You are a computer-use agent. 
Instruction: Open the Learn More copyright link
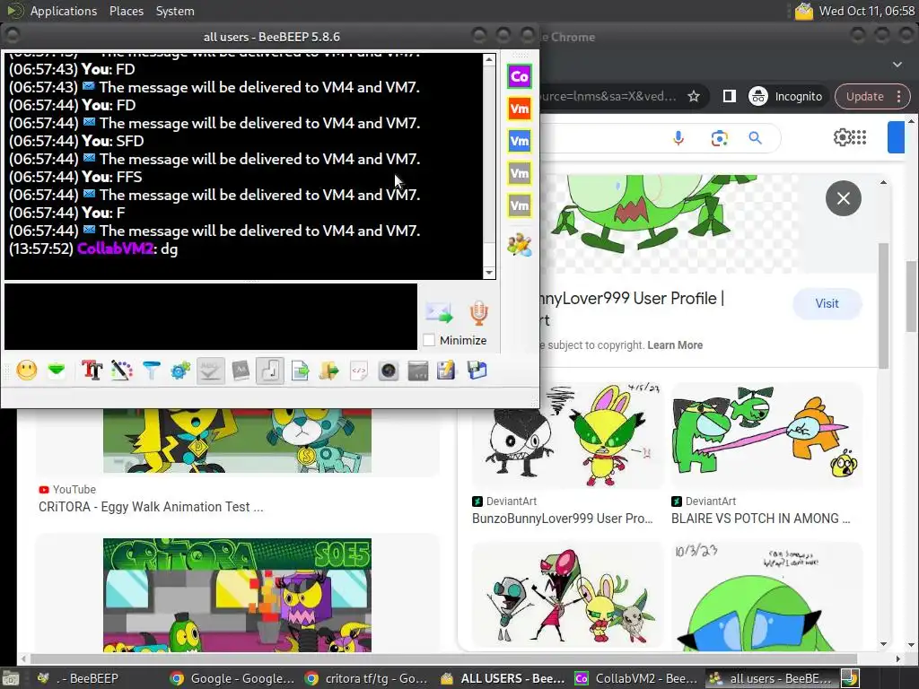click(675, 345)
